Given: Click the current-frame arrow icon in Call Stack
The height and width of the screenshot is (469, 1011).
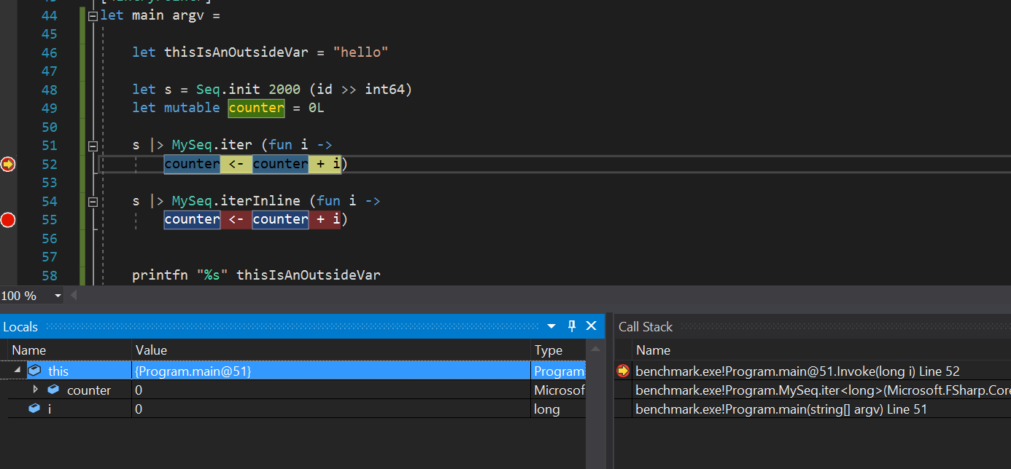Looking at the screenshot, I should tap(623, 371).
